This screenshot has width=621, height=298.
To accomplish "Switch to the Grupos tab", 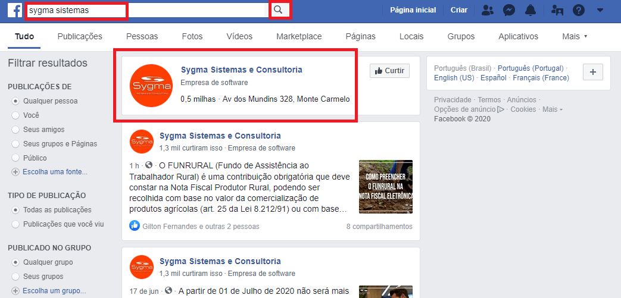I will point(461,36).
